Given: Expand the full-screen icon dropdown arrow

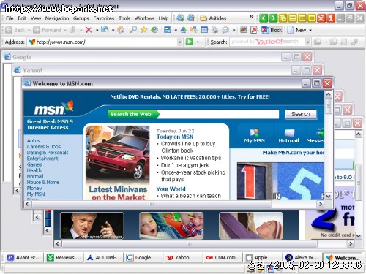Looking at the screenshot, I should pos(176,30).
